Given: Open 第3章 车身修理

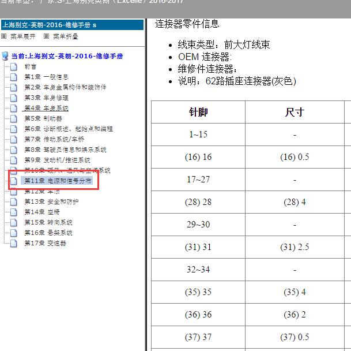Looking at the screenshot, I should (x=46, y=98).
